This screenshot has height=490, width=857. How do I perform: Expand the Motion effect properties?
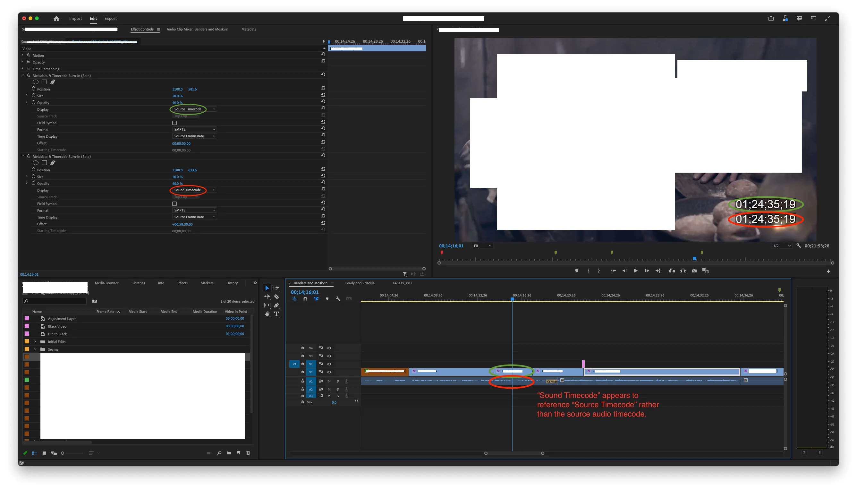click(22, 55)
